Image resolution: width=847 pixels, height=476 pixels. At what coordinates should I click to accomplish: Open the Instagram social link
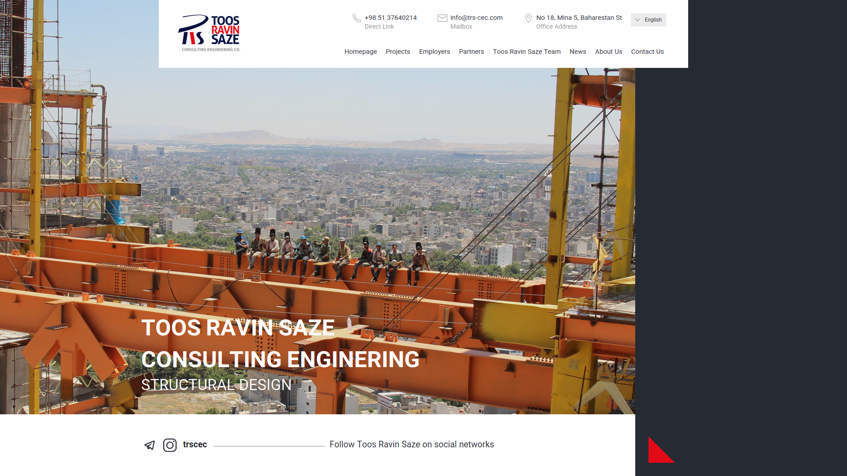coord(170,445)
